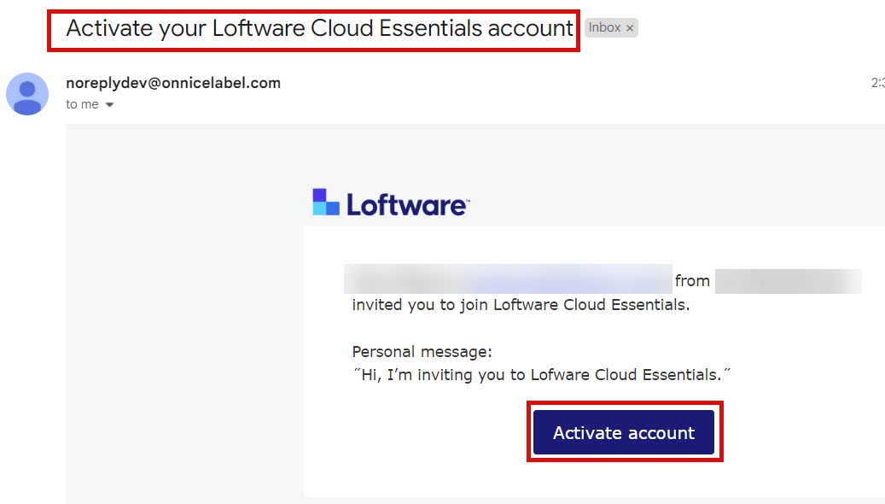Select the noreplydev@onnicelabel.com sender address
Viewport: 885px width, 504px height.
tap(173, 83)
